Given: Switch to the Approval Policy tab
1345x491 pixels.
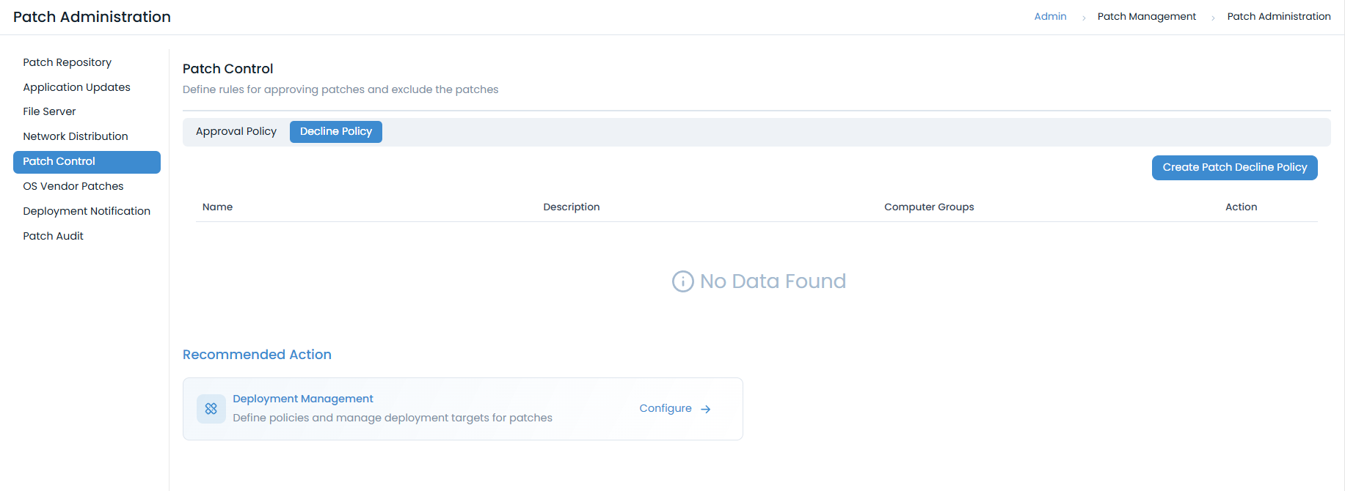Looking at the screenshot, I should click(x=236, y=132).
